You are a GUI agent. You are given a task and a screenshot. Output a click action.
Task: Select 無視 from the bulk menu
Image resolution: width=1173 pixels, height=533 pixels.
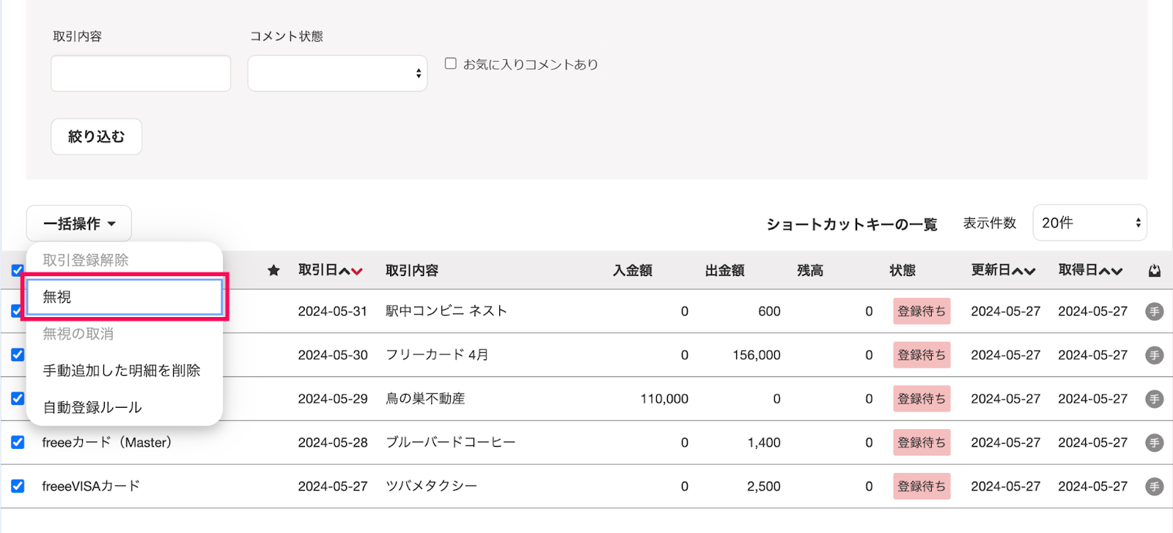click(x=124, y=297)
